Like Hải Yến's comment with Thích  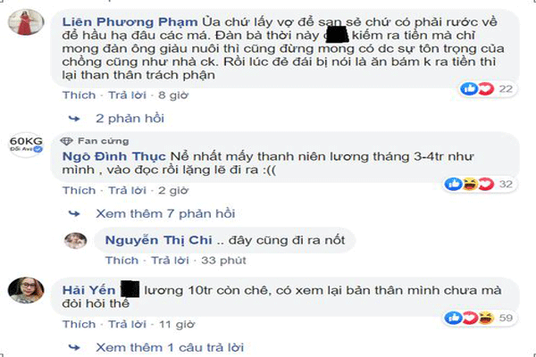[x=79, y=324]
